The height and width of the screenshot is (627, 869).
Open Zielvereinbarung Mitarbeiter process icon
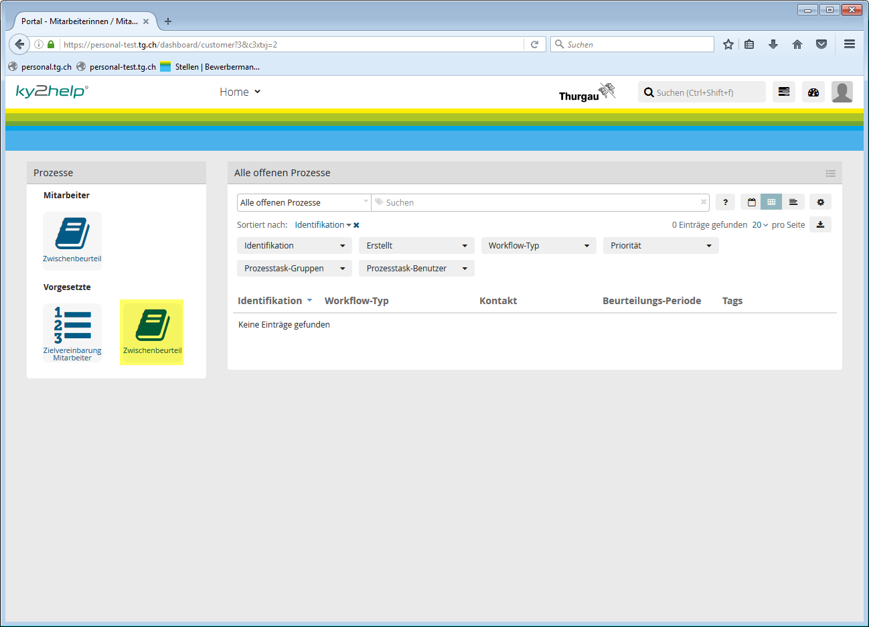click(72, 333)
